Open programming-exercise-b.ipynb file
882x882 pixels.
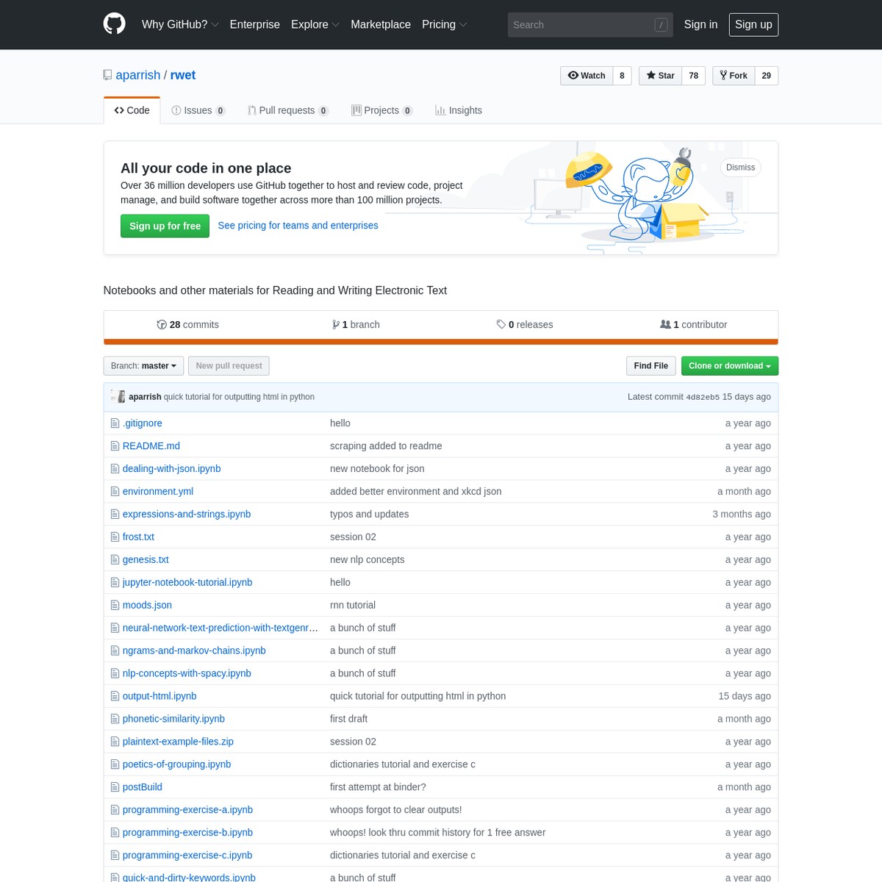coord(187,833)
